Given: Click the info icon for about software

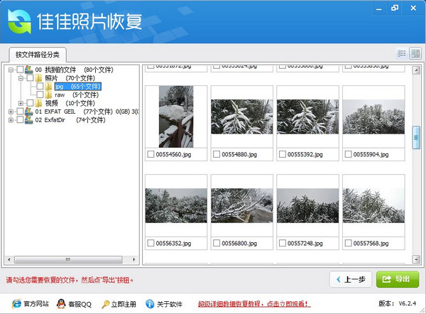Looking at the screenshot, I should [x=150, y=303].
